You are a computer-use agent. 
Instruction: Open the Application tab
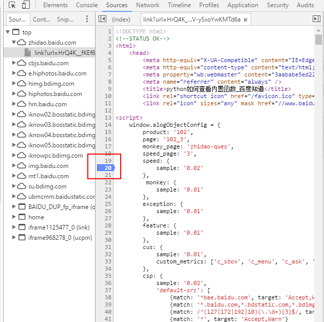242,5
